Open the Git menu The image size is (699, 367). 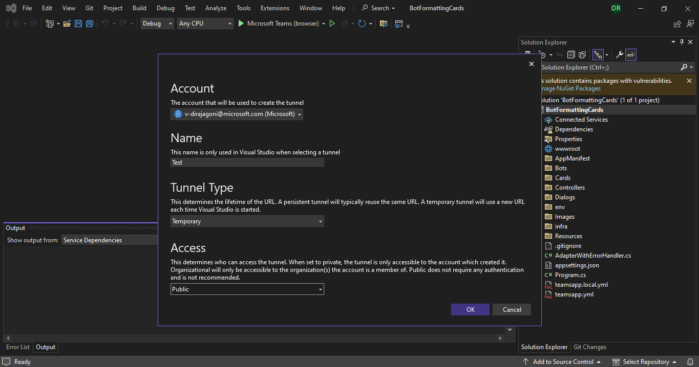point(89,8)
